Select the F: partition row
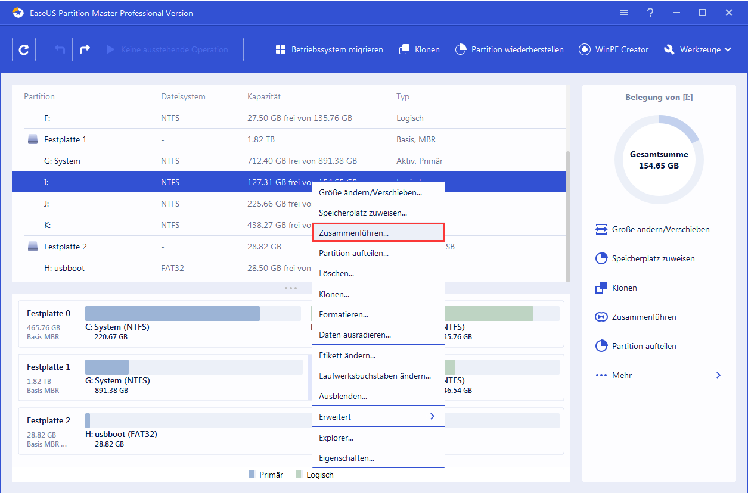 point(288,118)
